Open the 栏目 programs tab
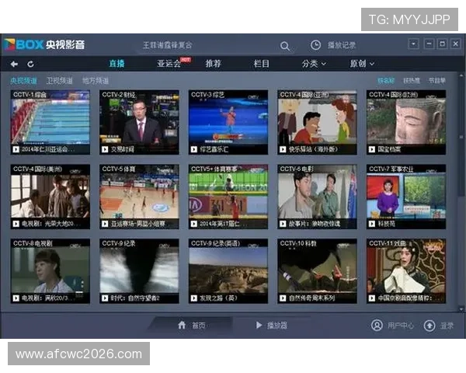 (x=262, y=64)
